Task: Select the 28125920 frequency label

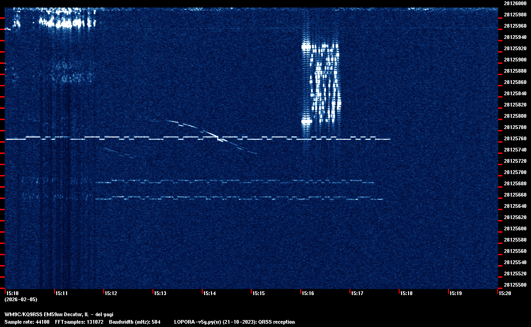Action: coord(515,48)
